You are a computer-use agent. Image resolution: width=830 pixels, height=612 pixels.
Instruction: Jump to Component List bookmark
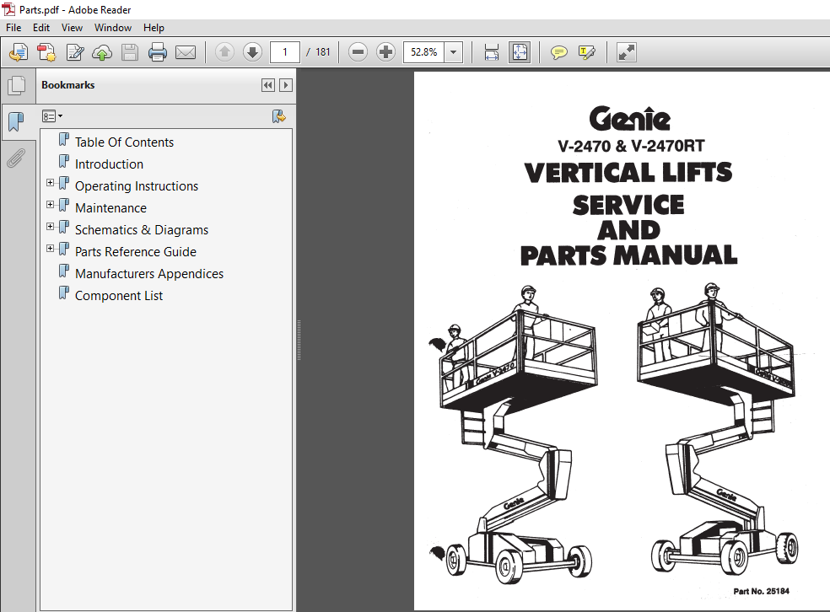tap(119, 296)
